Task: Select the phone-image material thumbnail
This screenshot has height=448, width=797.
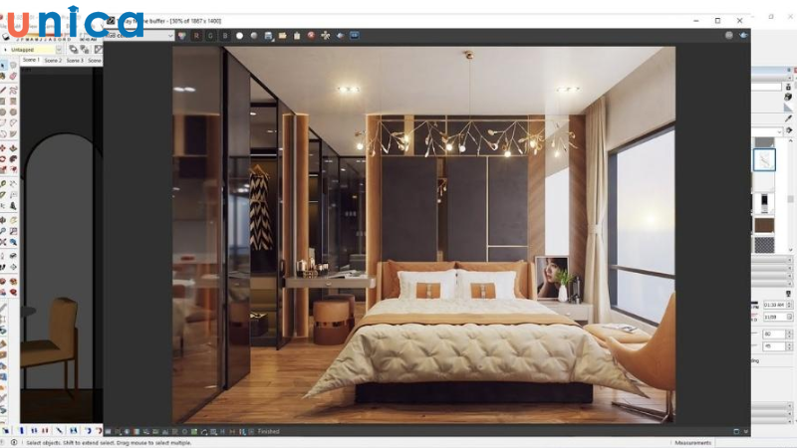Action: click(x=764, y=203)
